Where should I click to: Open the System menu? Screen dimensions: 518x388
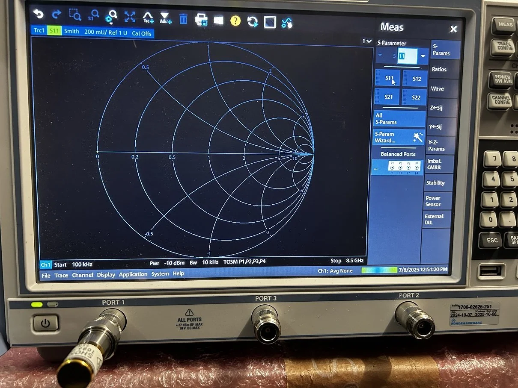(160, 274)
